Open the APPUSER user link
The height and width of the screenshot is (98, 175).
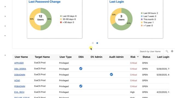point(19,63)
